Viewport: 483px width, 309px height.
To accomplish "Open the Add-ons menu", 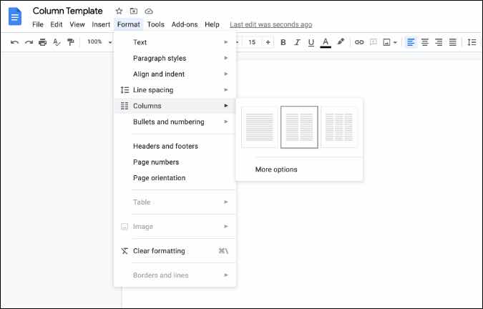I will (185, 24).
